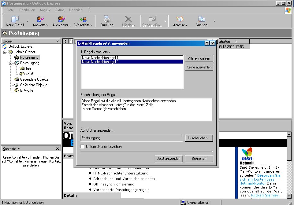The width and height of the screenshot is (294, 205).
Task: Open the Suchen dropdown arrow
Action: click(x=214, y=21)
